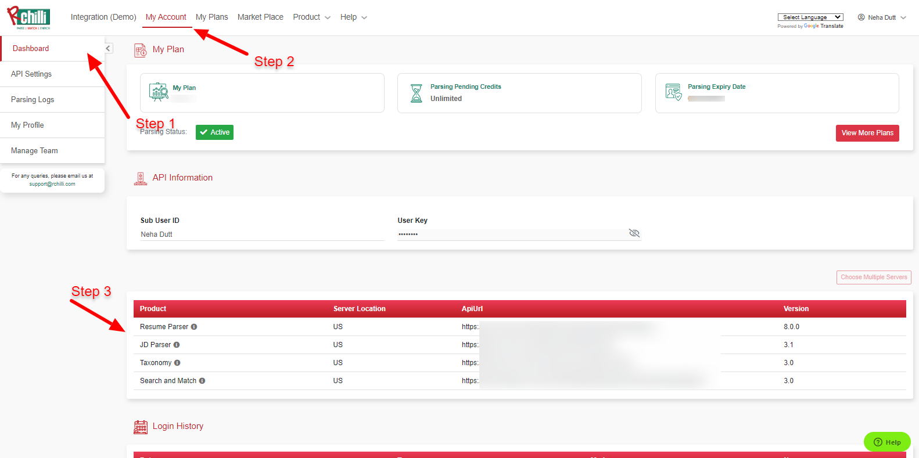Viewport: 919px width, 458px height.
Task: Click the info icon beside Search and Match
Action: pos(202,381)
